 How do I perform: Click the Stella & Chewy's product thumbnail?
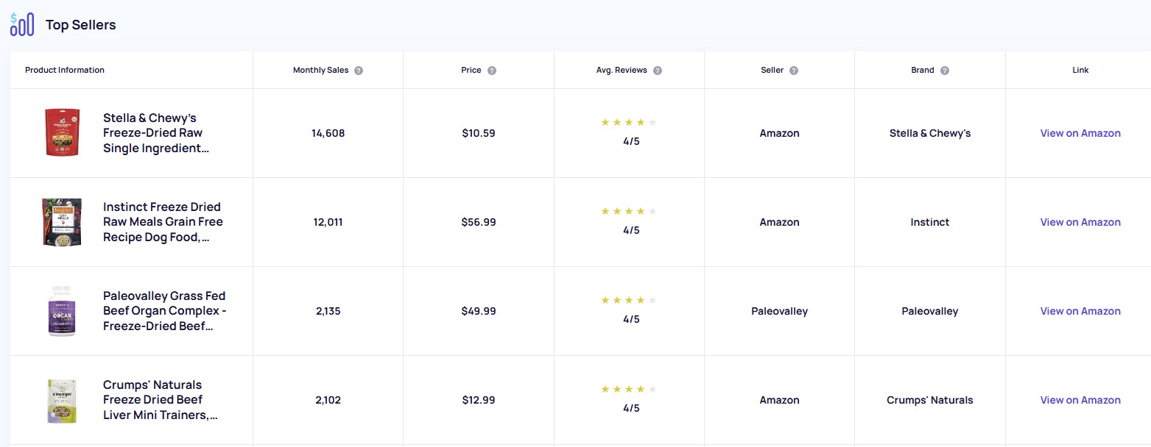coord(63,133)
